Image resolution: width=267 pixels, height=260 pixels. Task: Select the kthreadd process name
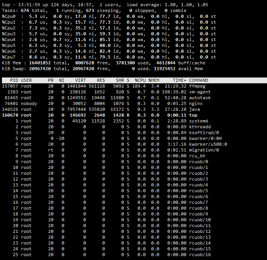[200, 127]
